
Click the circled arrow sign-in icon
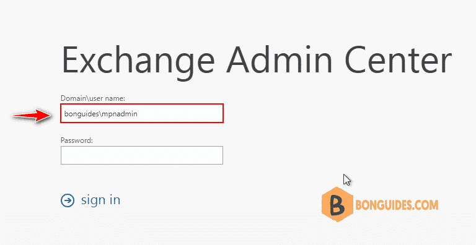[68, 200]
